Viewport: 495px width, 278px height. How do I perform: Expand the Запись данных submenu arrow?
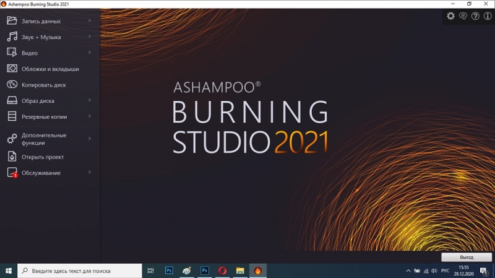pos(90,20)
